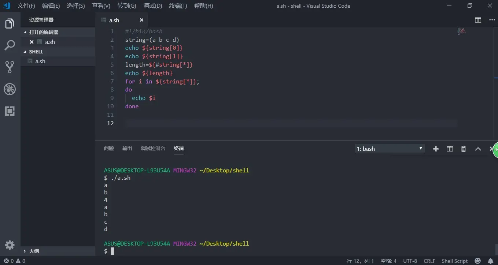The height and width of the screenshot is (265, 498).
Task: Open the 帮助(H) menu
Action: click(x=203, y=6)
